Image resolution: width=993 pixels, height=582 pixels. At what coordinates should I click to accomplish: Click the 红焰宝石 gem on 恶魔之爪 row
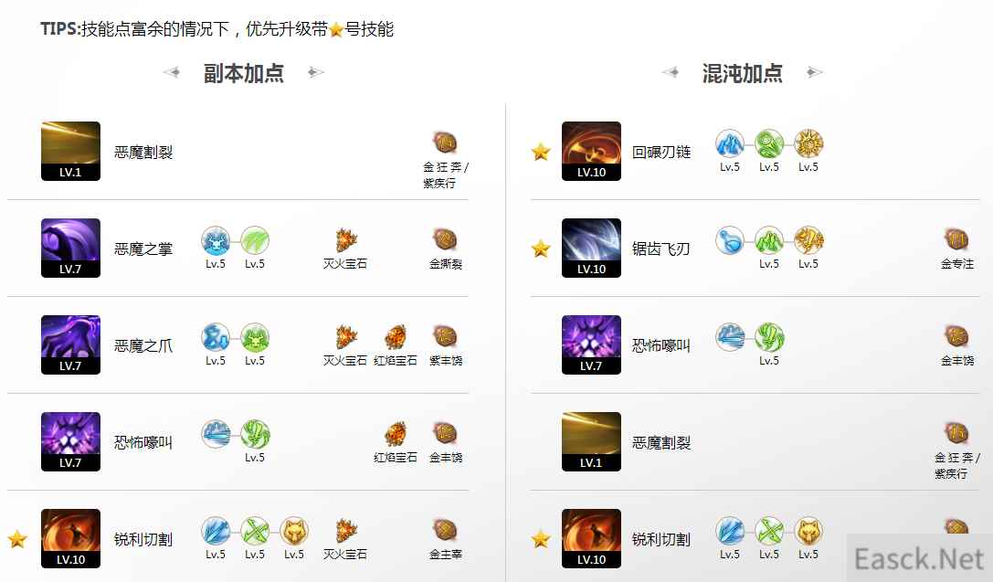[x=396, y=337]
